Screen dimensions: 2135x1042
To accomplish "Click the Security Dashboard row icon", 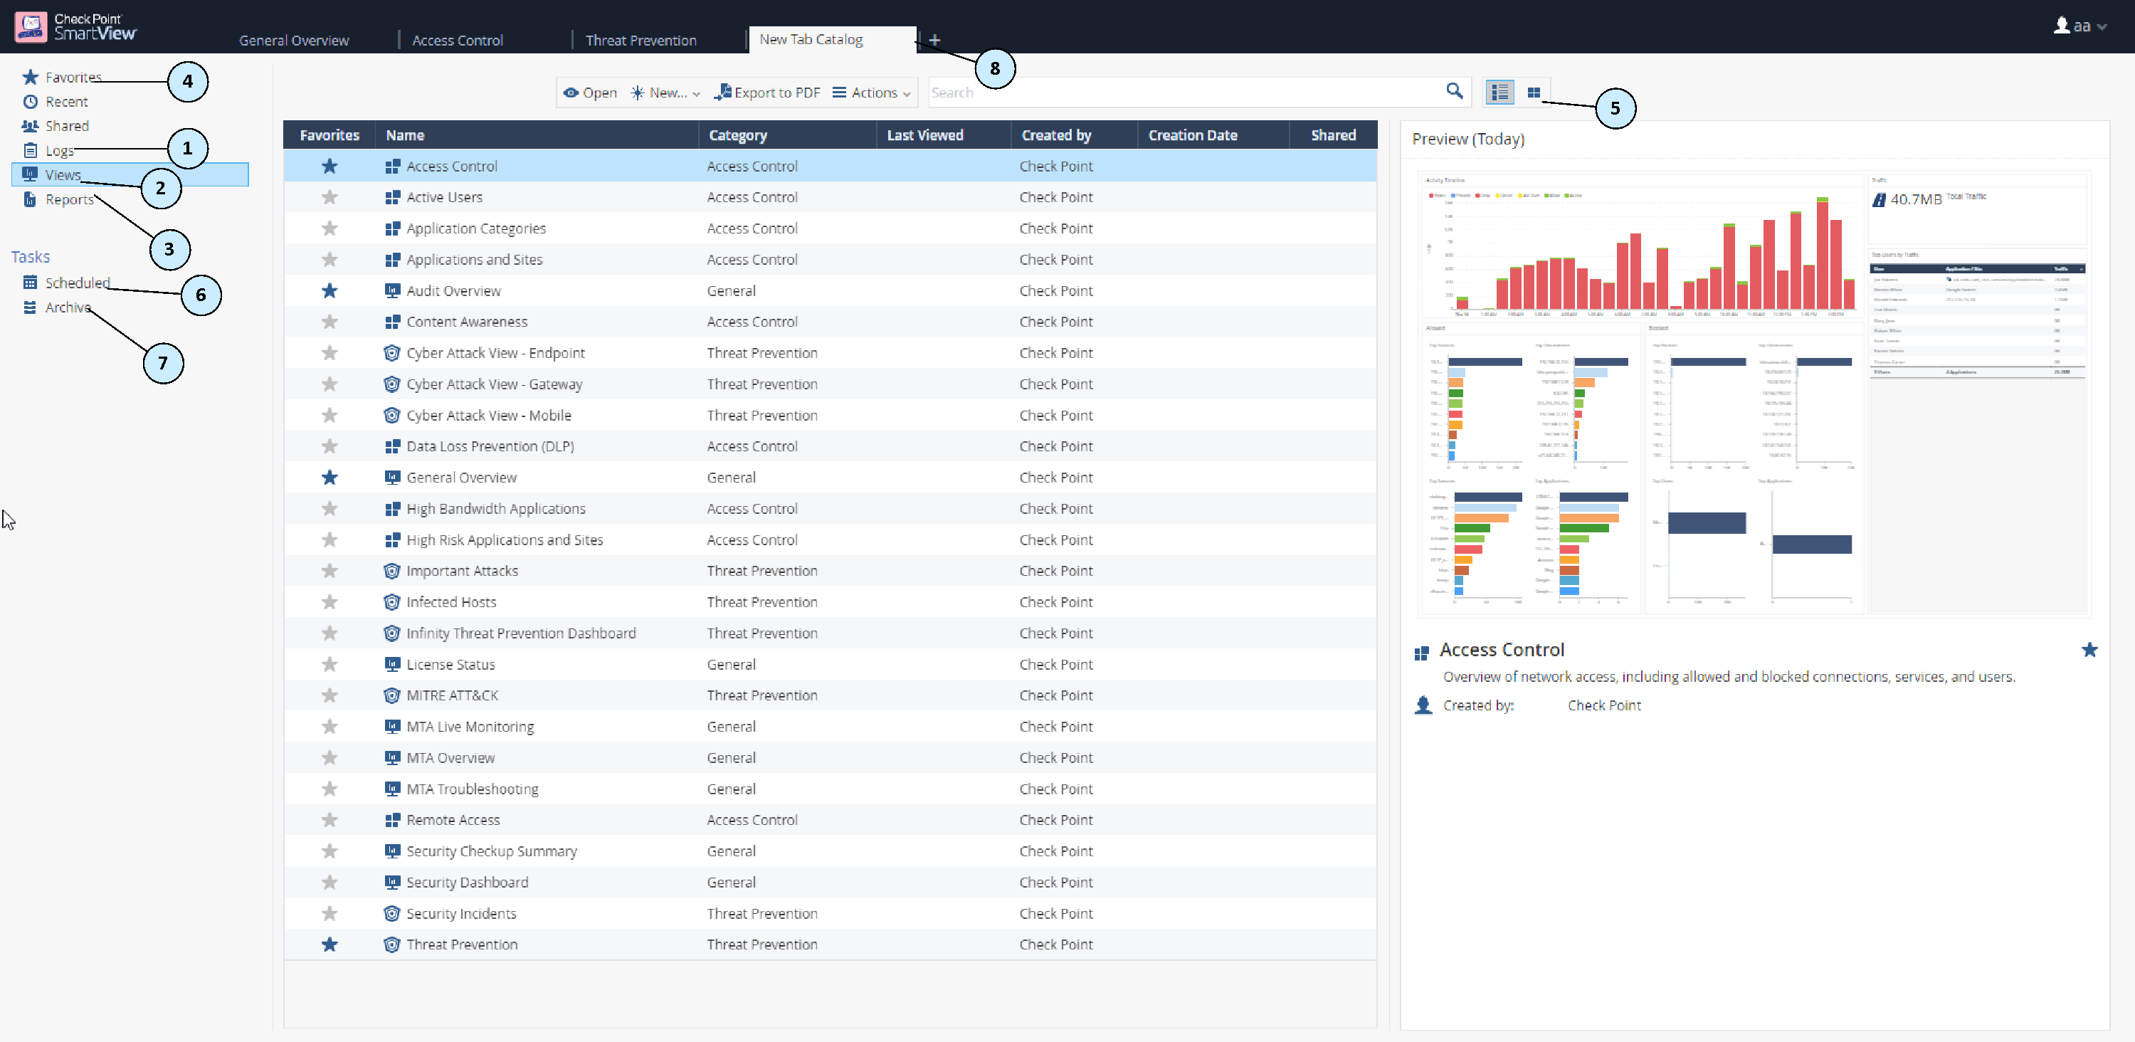I will coord(393,882).
